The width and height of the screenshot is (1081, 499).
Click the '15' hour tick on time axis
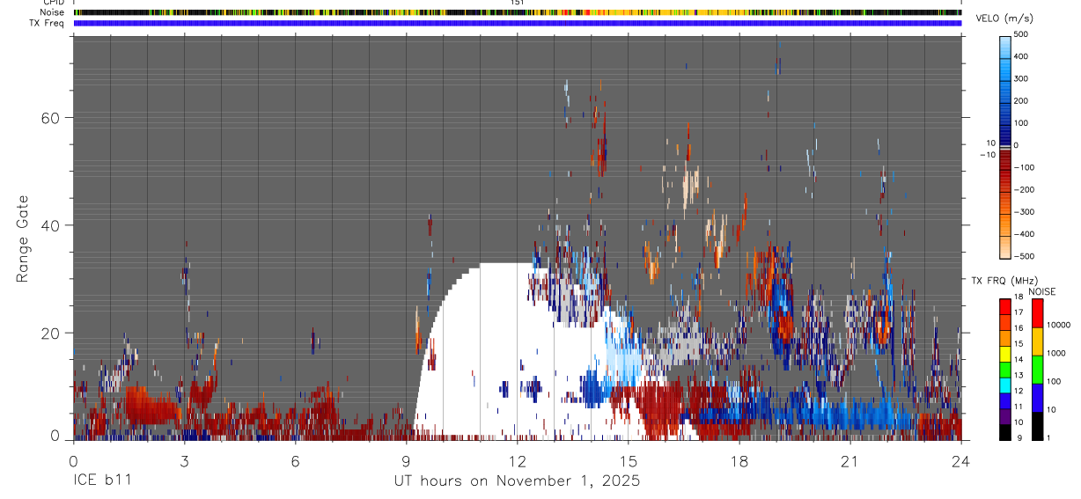point(629,461)
